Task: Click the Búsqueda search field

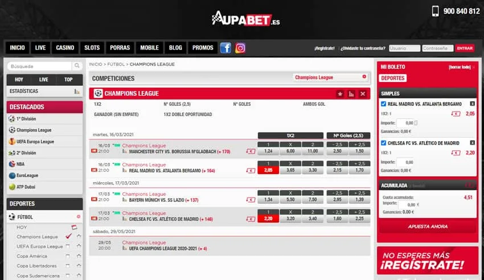Action: pyautogui.click(x=39, y=66)
